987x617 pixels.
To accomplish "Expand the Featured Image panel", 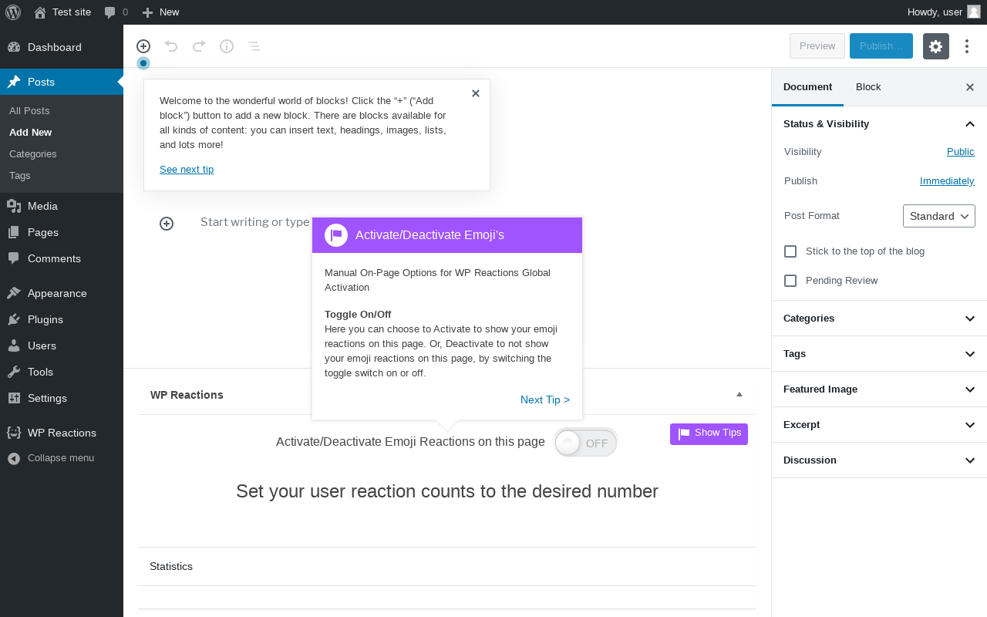I will point(879,389).
